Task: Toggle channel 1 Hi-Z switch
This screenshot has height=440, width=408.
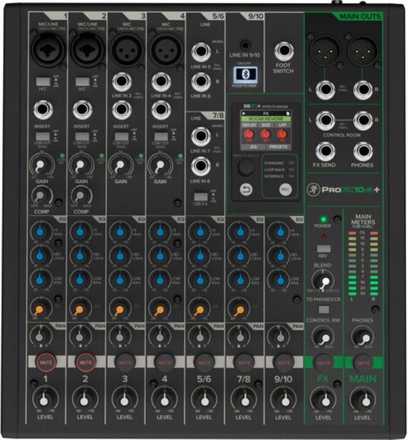Action: [43, 81]
